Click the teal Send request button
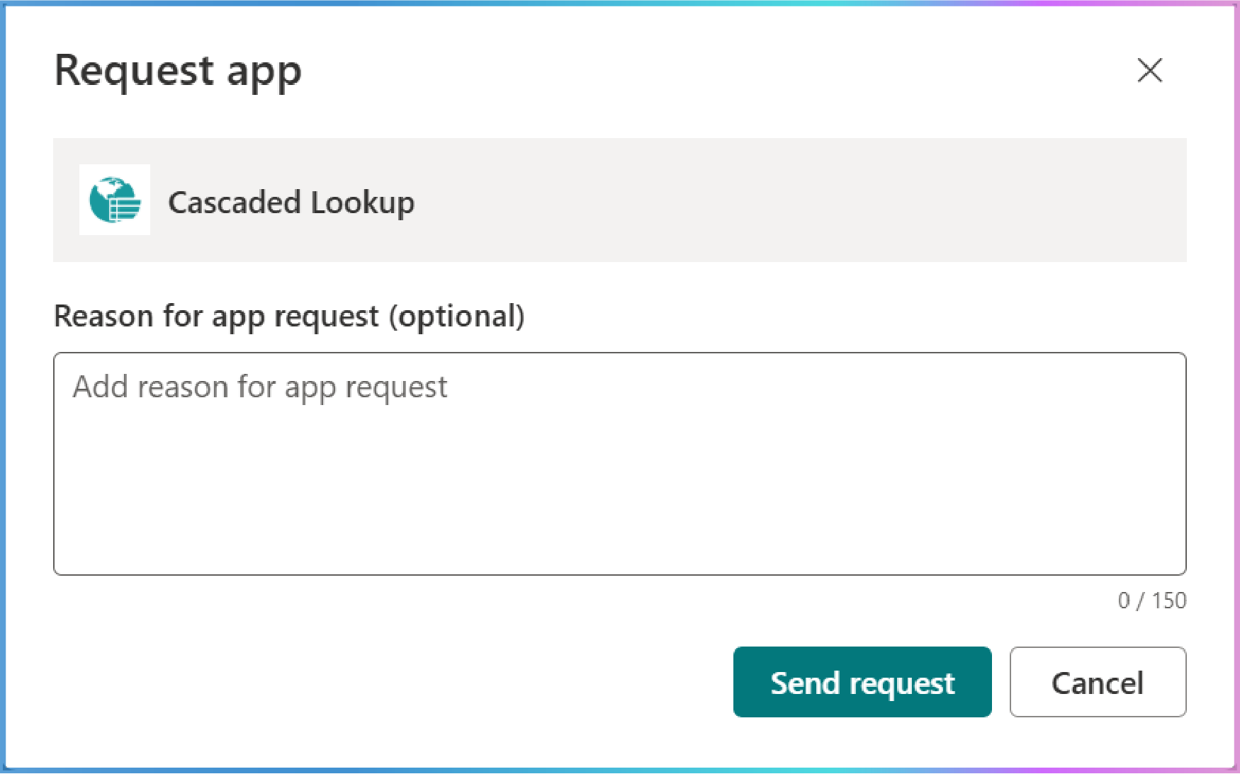This screenshot has width=1240, height=774. pyautogui.click(x=862, y=682)
